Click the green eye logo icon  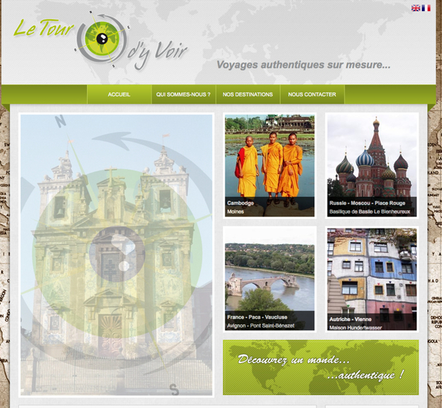[x=102, y=38]
